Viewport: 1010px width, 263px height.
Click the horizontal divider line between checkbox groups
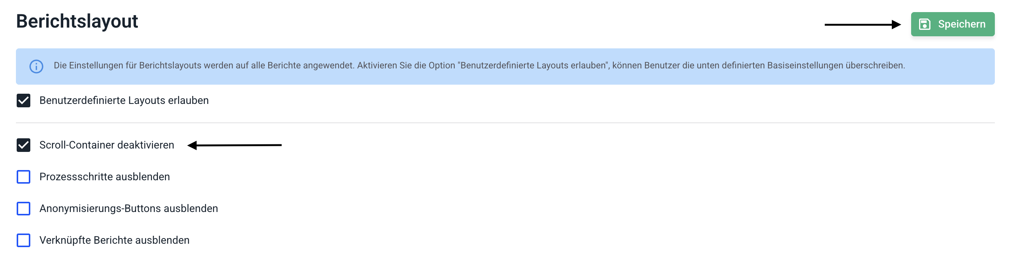505,123
